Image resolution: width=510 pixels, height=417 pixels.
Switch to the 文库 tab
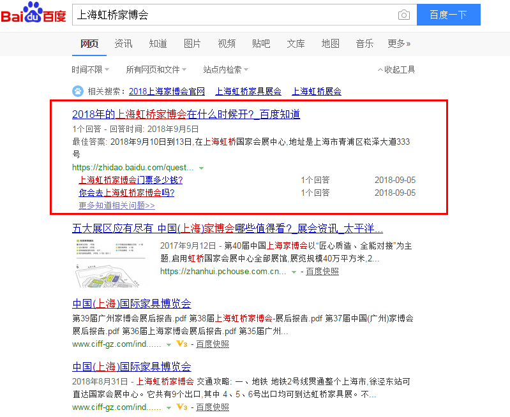pyautogui.click(x=296, y=43)
